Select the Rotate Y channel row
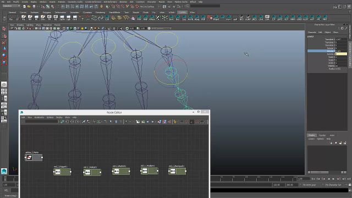Image resolution: width=352 pixels, height=198 pixels. coord(327,51)
